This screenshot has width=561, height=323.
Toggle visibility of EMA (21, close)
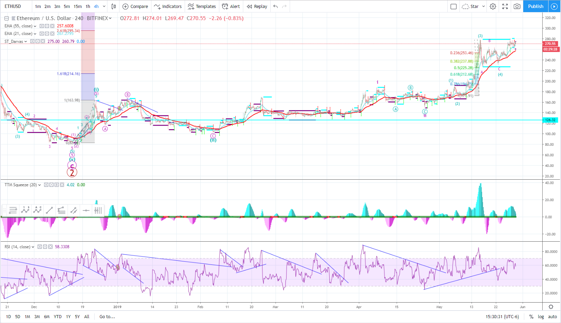42,34
